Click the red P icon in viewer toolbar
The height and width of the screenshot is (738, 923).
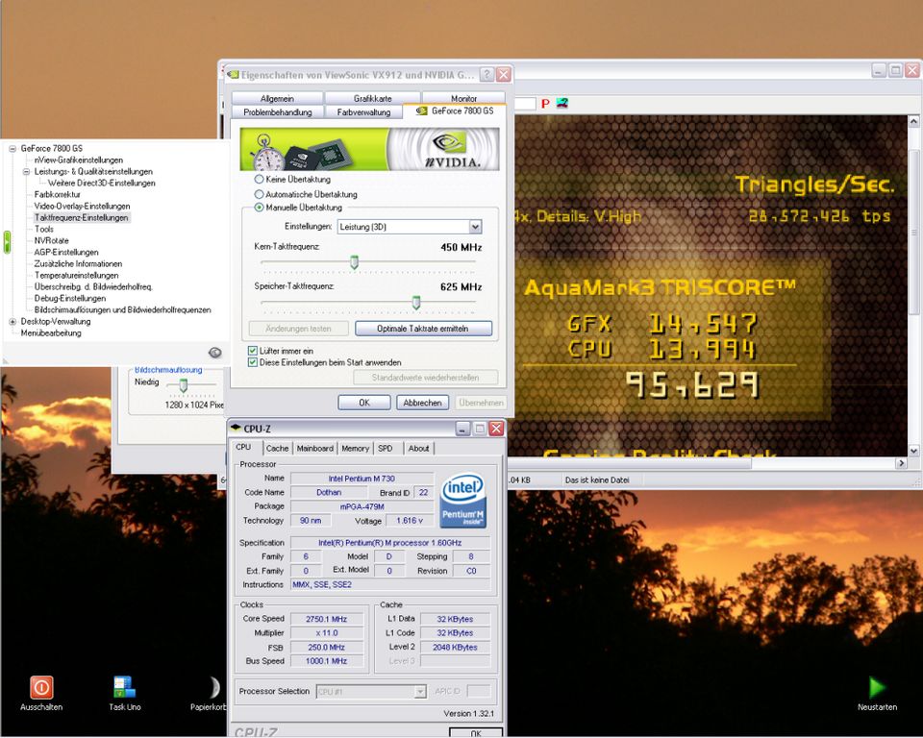(x=545, y=104)
